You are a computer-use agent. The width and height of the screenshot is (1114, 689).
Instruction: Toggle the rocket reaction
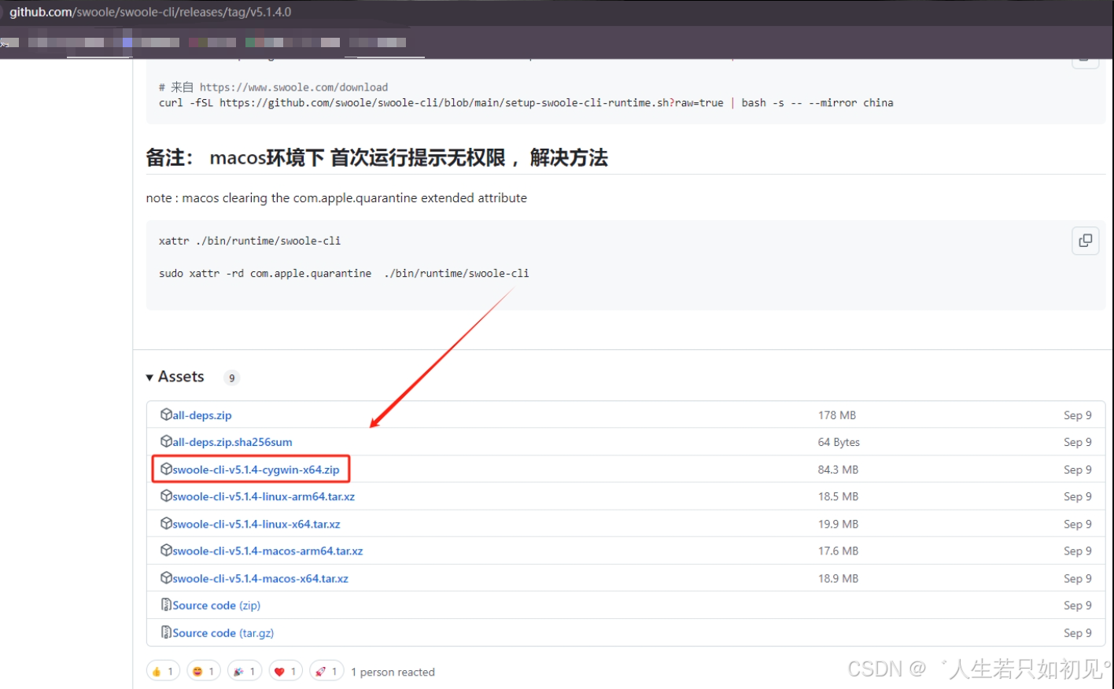pos(326,670)
